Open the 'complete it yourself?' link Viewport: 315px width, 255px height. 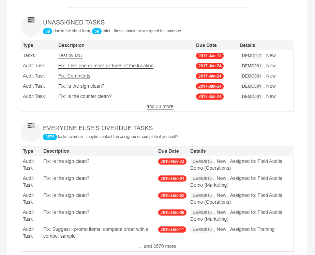click(x=160, y=137)
